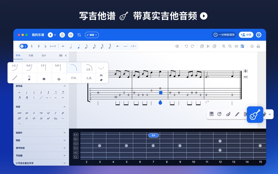Click the vertical bars layout icon

(x=236, y=46)
